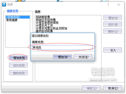Focus the 摘要类别 text field
126x94 pixels.
62,48
